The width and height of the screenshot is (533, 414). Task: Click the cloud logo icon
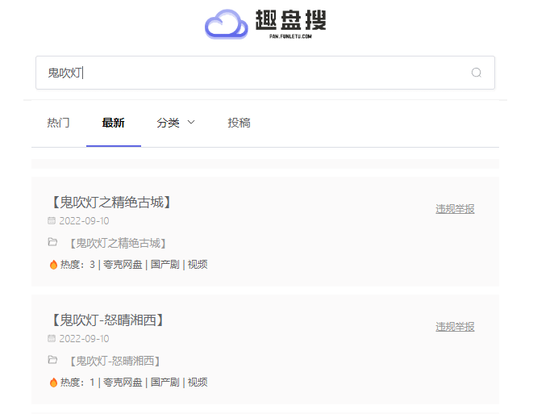tap(227, 24)
